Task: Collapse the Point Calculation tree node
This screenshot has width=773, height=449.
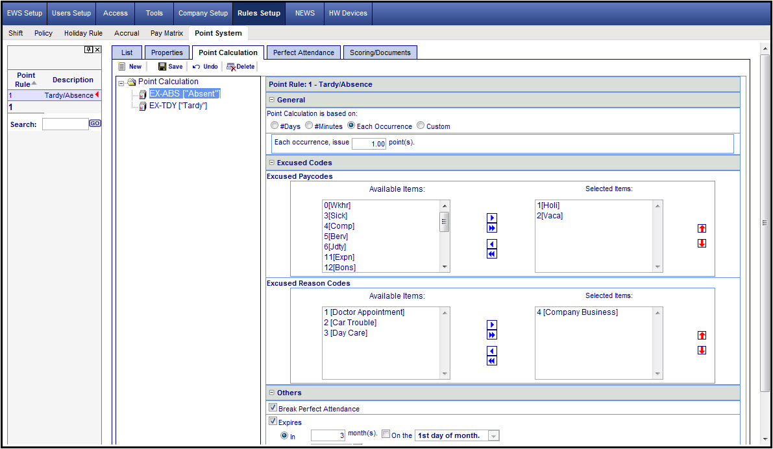Action: coord(121,83)
